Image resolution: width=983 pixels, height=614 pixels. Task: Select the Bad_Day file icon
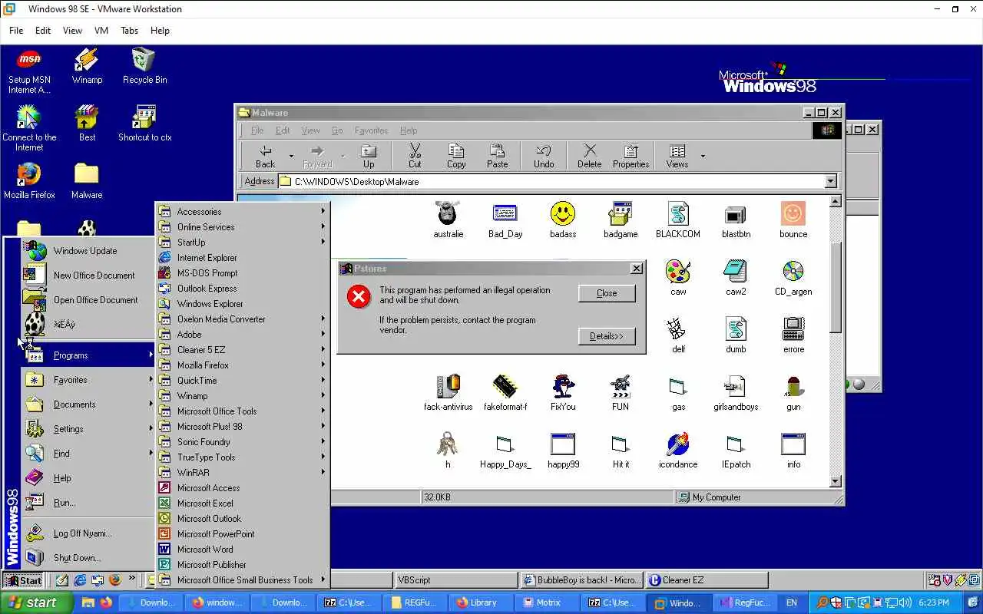pyautogui.click(x=505, y=215)
